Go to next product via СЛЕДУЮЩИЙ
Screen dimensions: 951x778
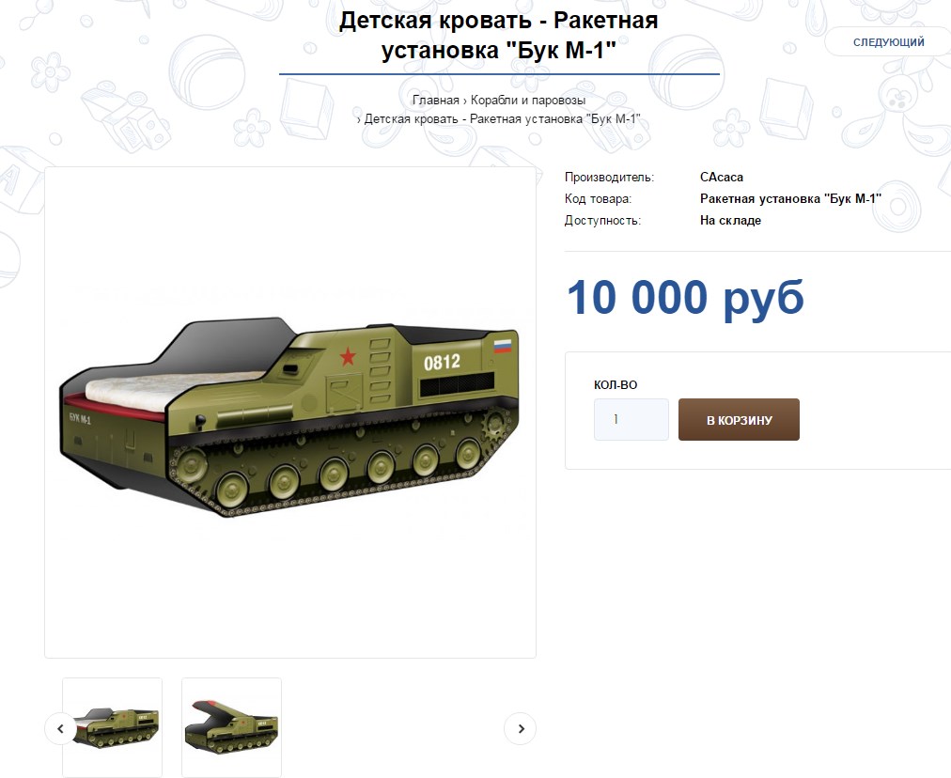(x=889, y=42)
